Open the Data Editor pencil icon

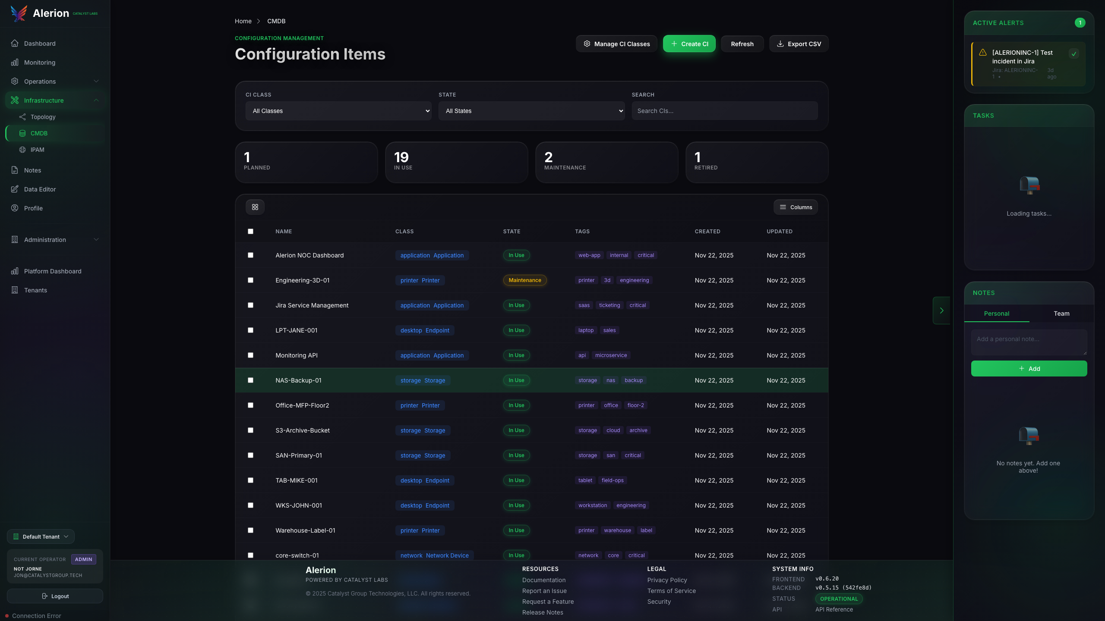[15, 189]
